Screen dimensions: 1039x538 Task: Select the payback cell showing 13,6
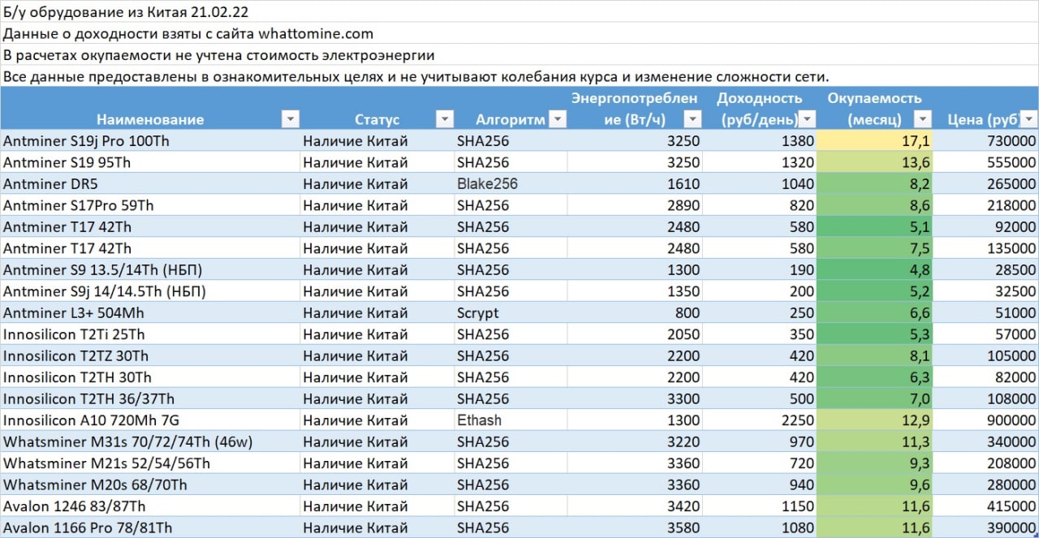pyautogui.click(x=874, y=162)
